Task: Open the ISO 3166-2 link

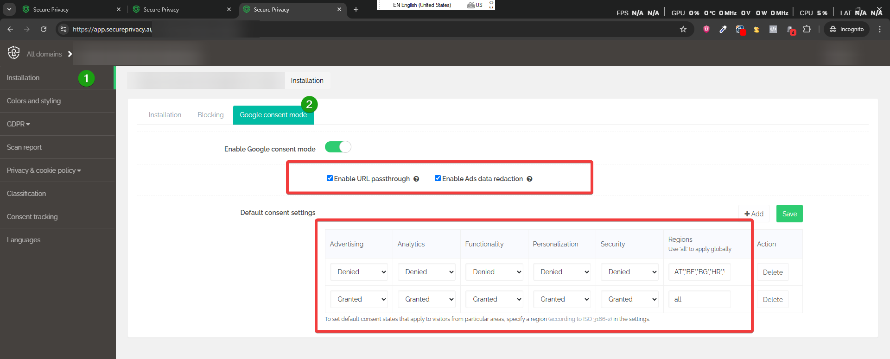Action: 580,319
